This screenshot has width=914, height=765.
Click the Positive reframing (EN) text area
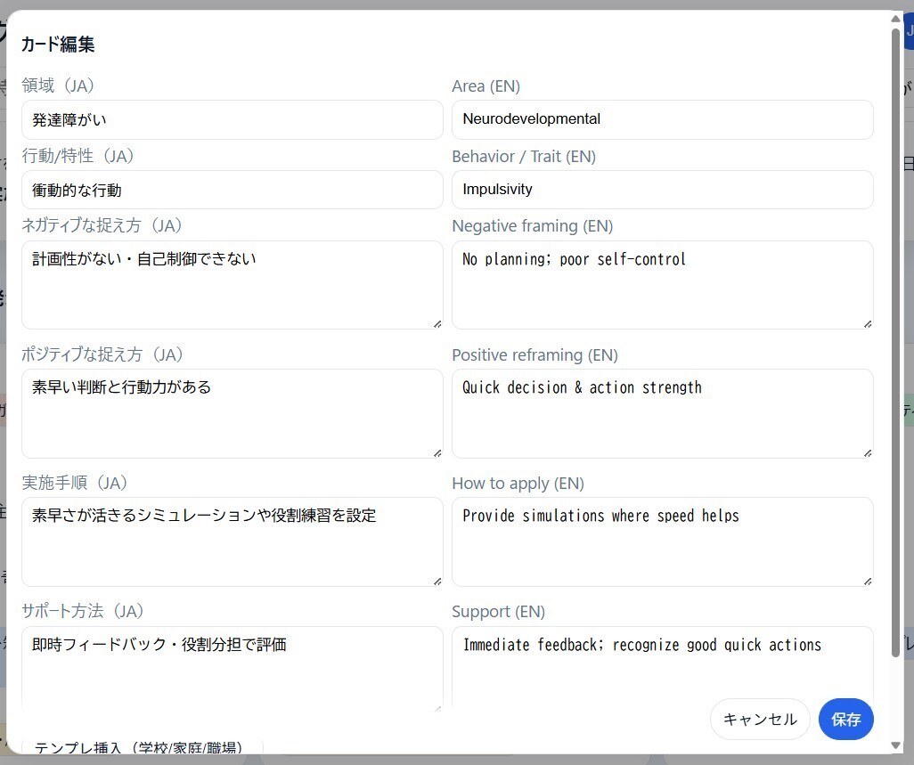662,414
